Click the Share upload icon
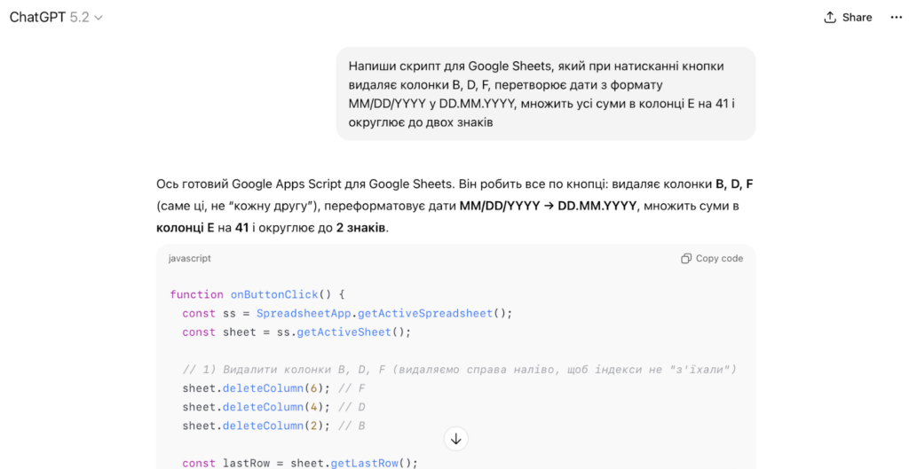The height and width of the screenshot is (469, 909). 830,18
